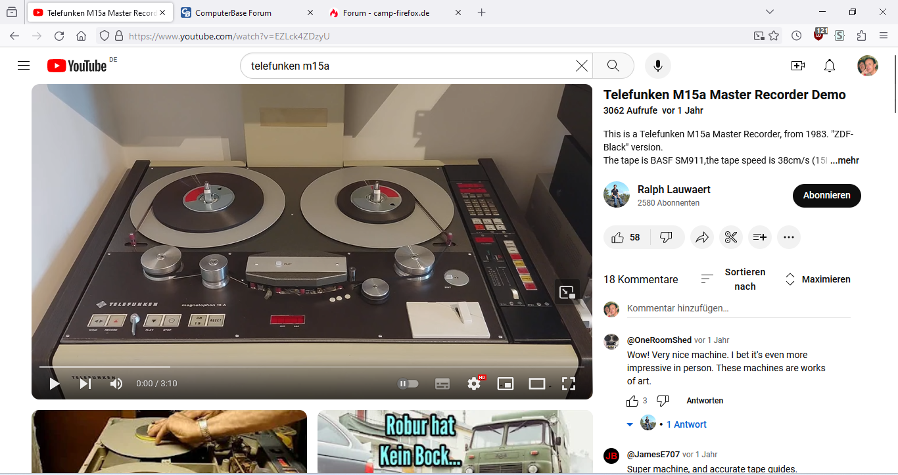This screenshot has height=475, width=898.
Task: Expand the 1 Antwort reply thread
Action: (686, 424)
